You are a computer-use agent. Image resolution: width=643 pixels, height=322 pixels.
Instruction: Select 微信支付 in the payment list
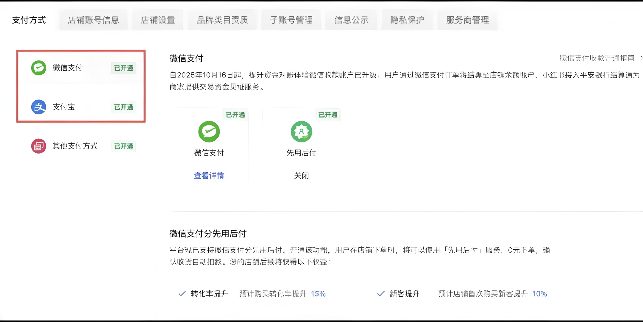[81, 68]
